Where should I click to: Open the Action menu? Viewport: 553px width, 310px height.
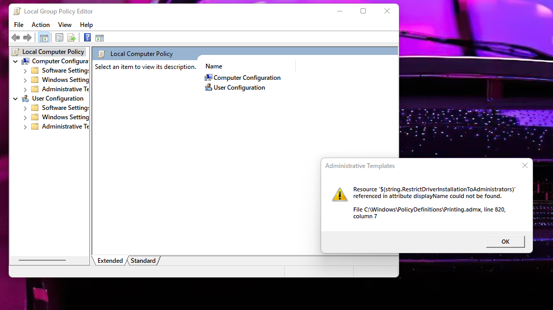coord(40,24)
